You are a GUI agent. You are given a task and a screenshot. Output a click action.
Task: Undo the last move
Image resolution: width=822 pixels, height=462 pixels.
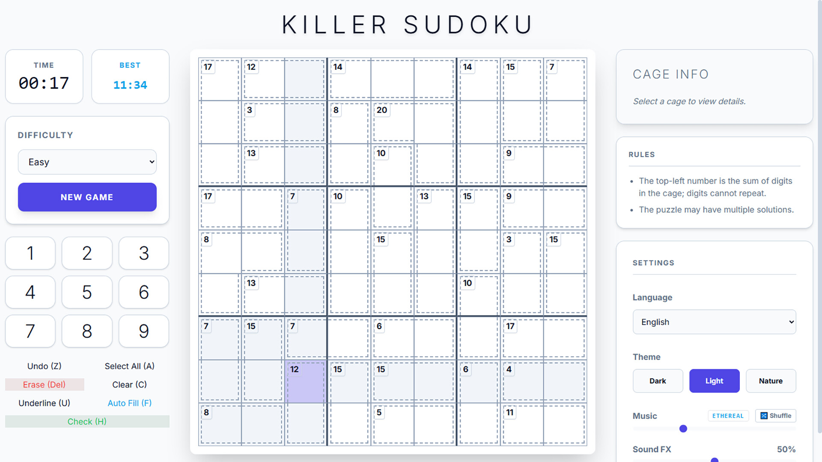coord(44,366)
